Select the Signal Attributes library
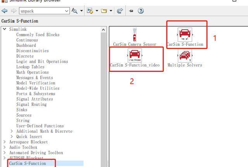The image size is (248, 167). coord(34,99)
